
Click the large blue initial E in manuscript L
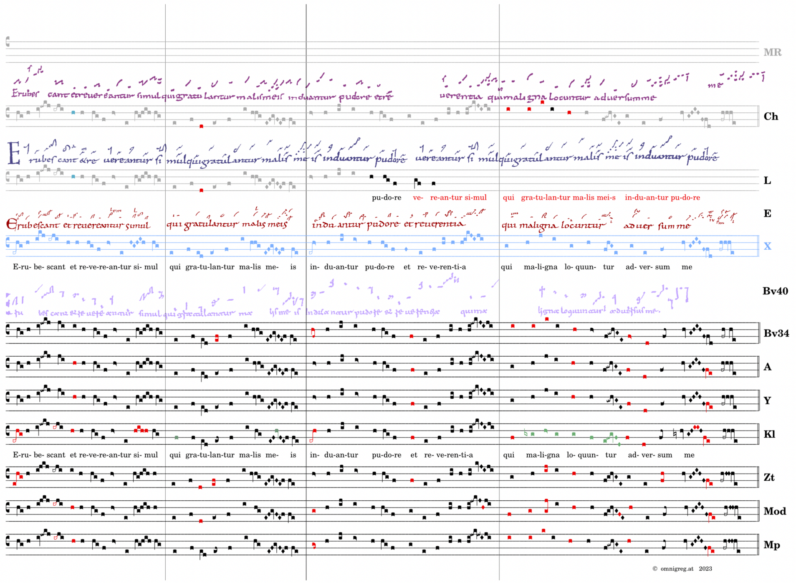tap(14, 153)
